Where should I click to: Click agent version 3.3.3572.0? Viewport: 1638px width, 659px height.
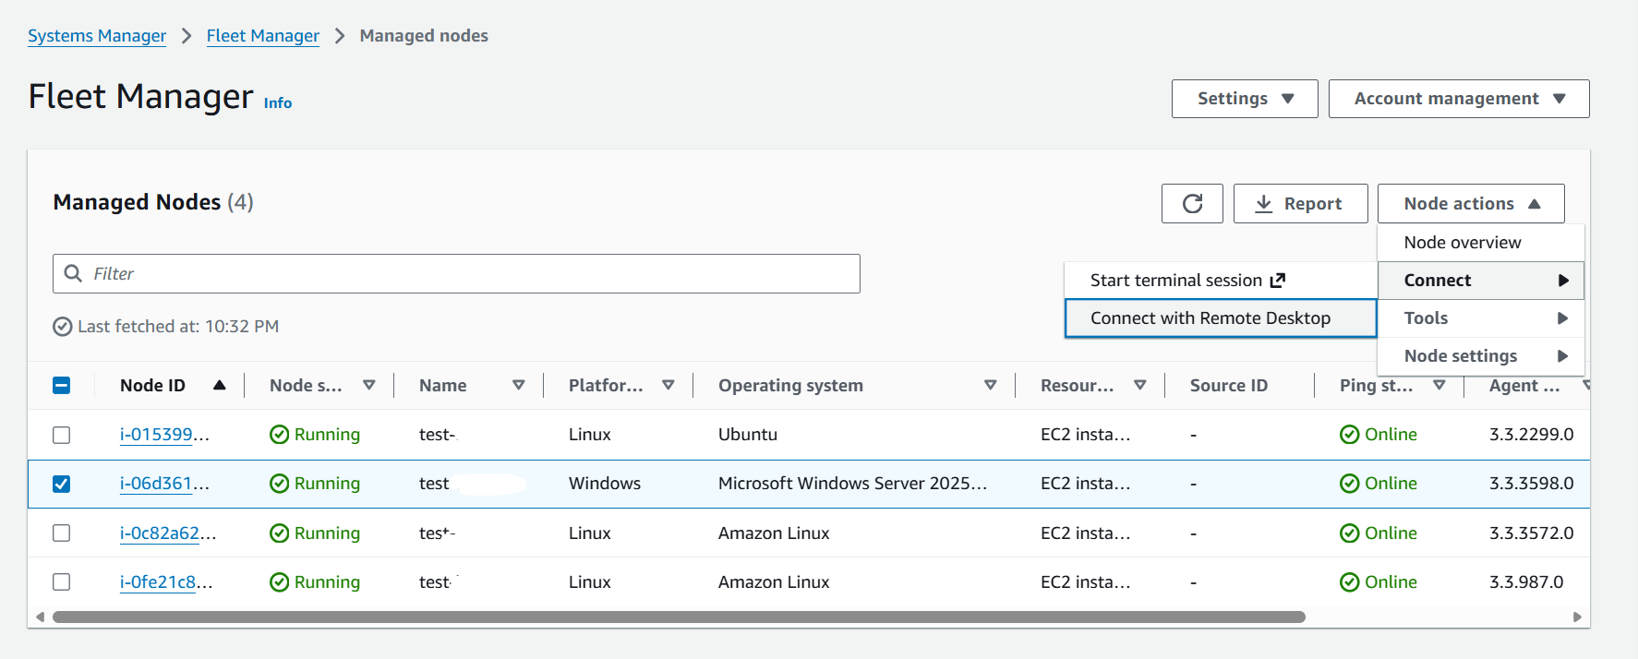point(1531,533)
